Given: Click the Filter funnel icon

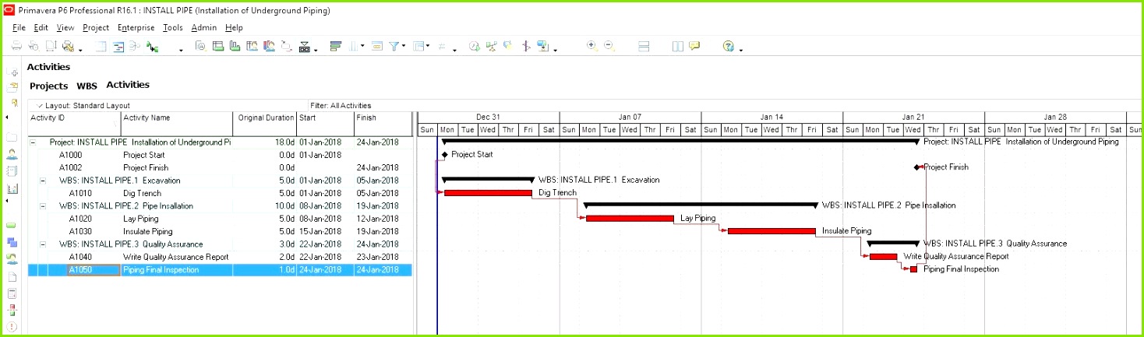Looking at the screenshot, I should [x=395, y=47].
